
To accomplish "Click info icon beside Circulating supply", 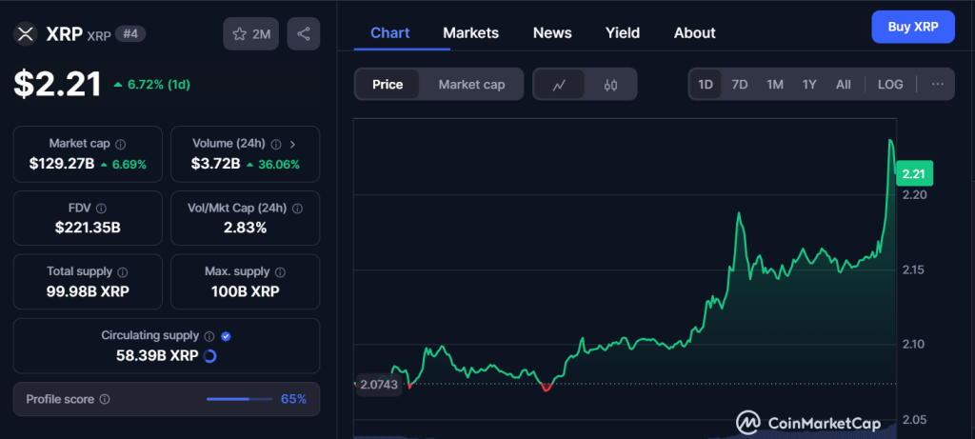I will tap(209, 336).
